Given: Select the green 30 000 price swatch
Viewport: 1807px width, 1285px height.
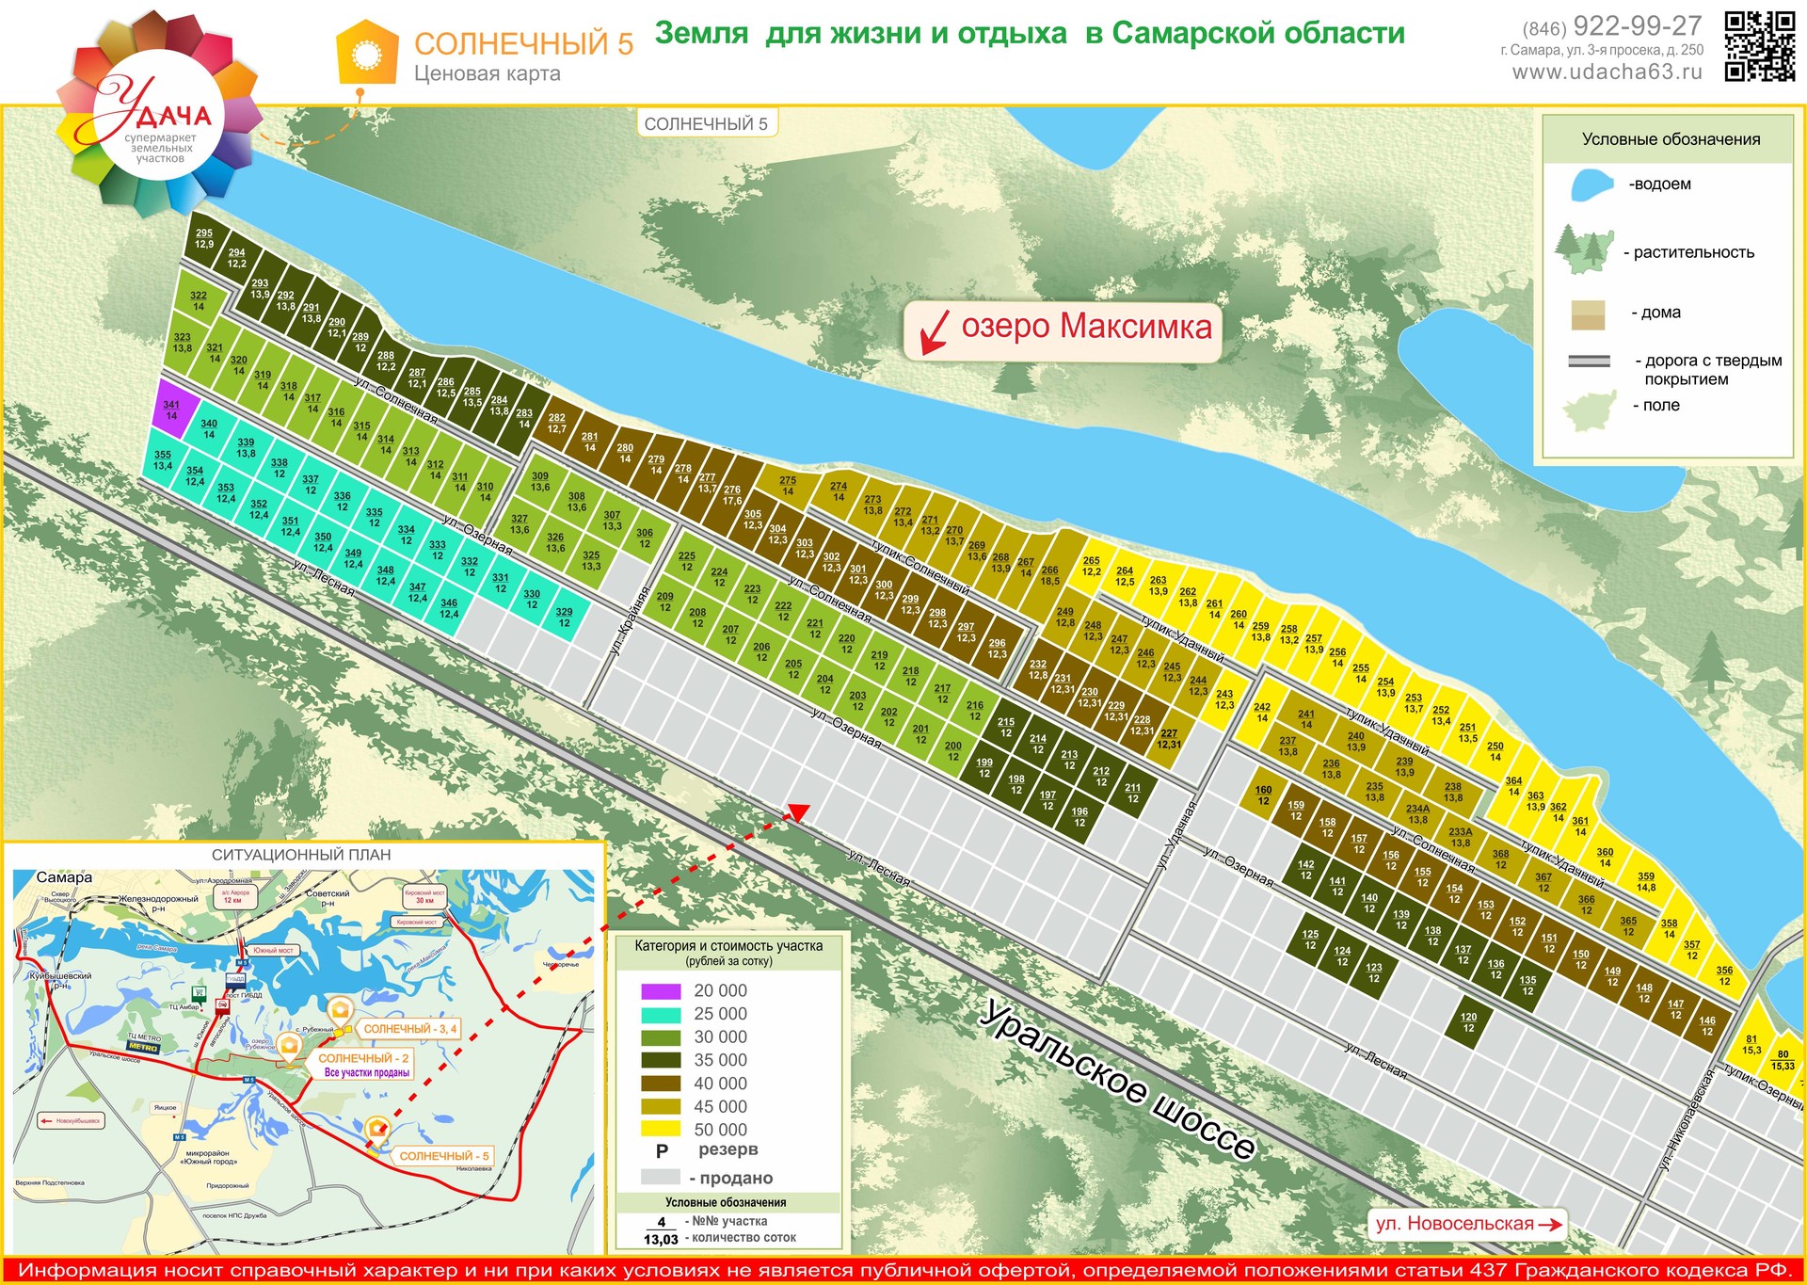Looking at the screenshot, I should click(661, 1037).
